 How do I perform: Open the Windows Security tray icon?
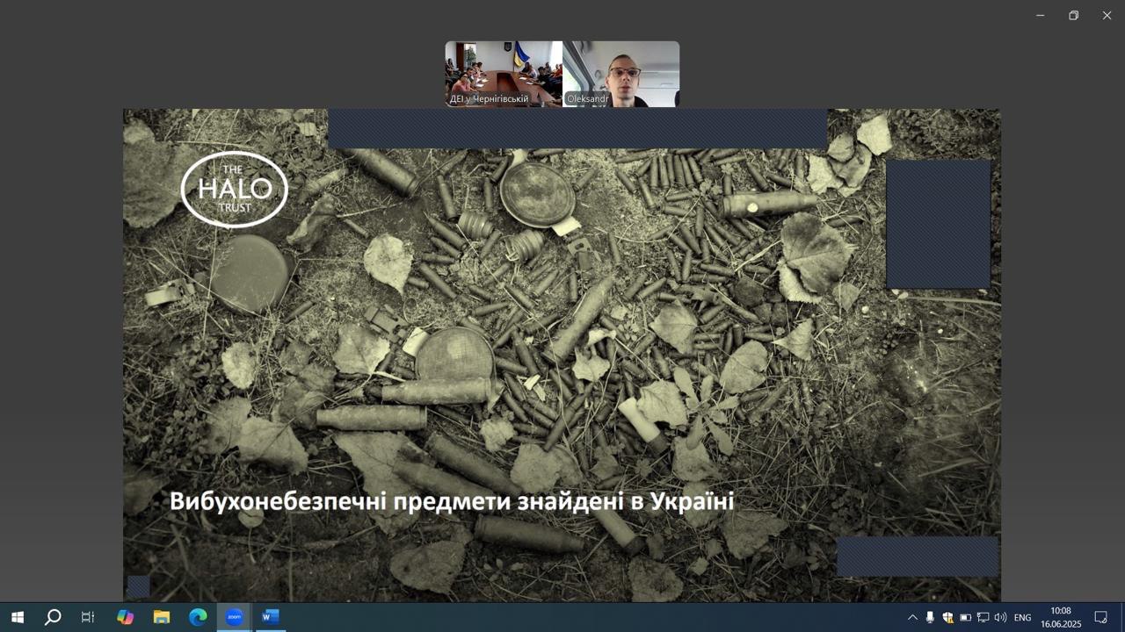tap(947, 617)
